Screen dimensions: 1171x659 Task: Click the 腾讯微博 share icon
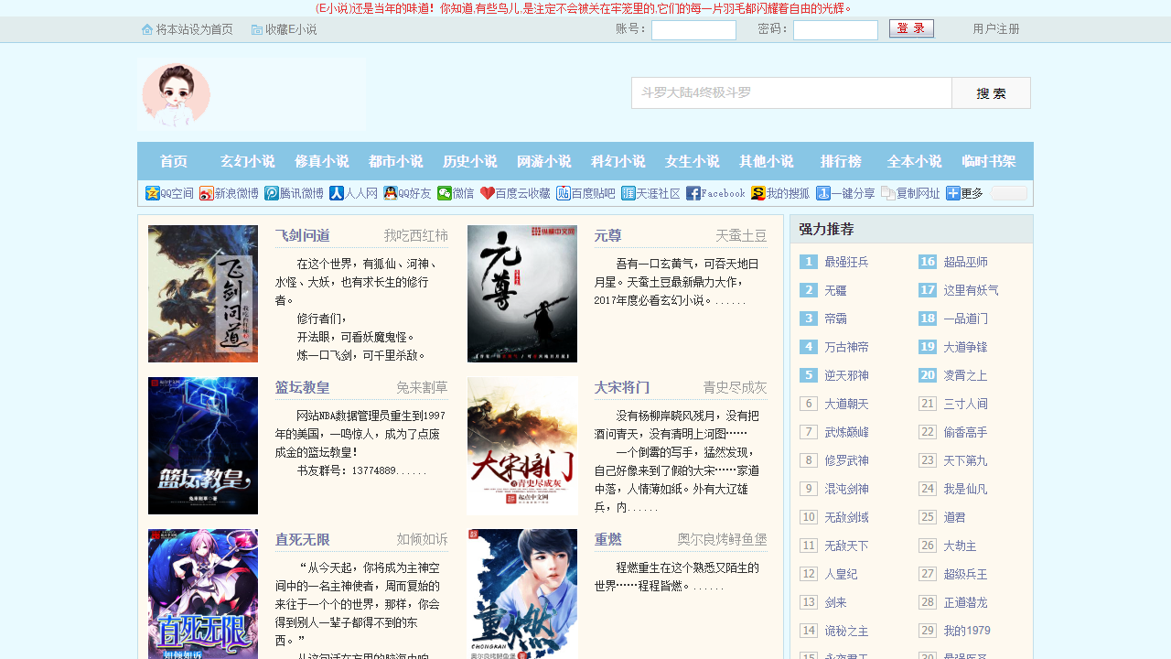tap(272, 193)
